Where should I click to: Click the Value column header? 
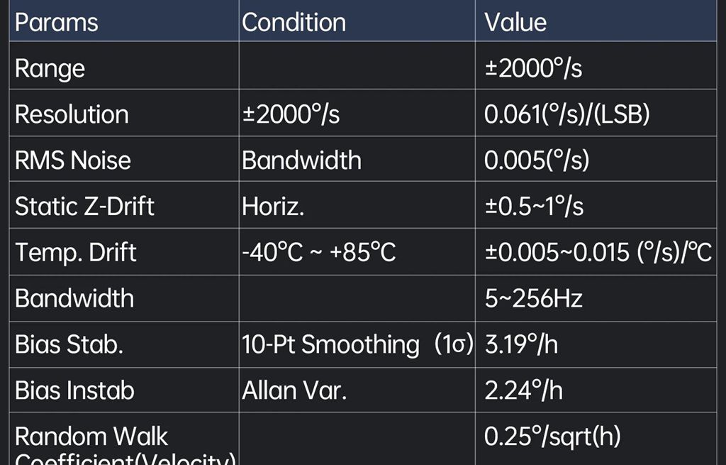[515, 23]
